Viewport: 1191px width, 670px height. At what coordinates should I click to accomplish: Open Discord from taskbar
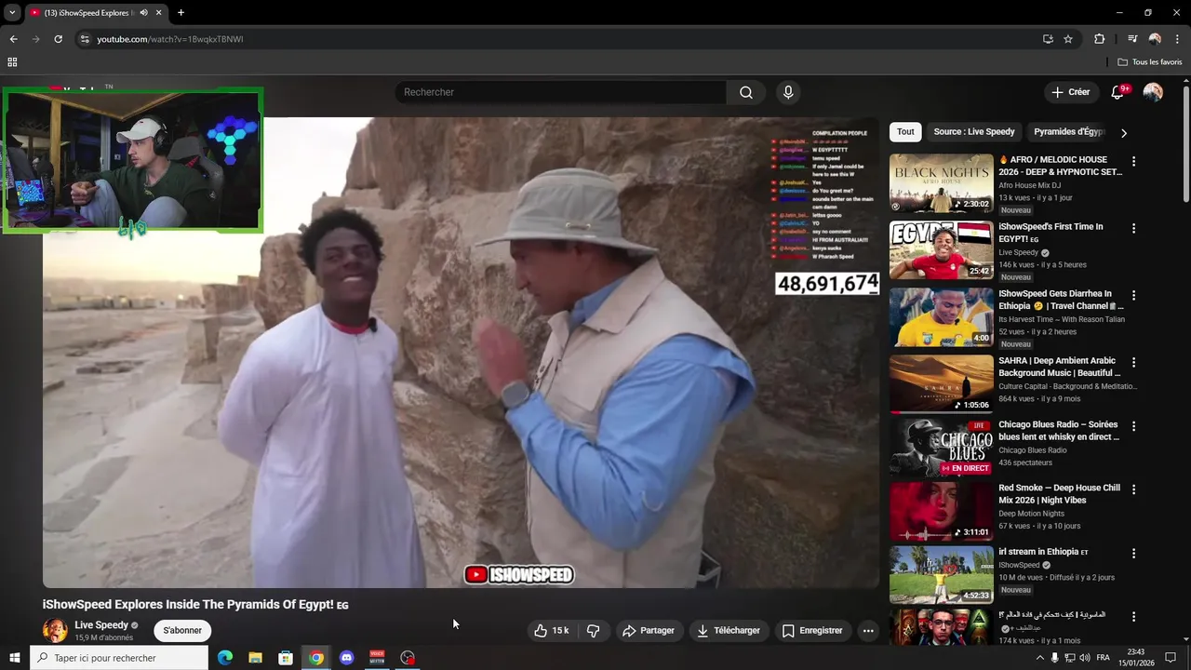(346, 658)
